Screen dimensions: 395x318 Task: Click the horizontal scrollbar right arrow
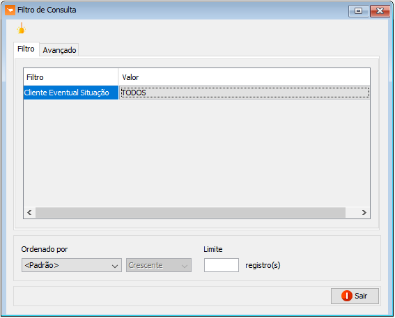tap(364, 213)
